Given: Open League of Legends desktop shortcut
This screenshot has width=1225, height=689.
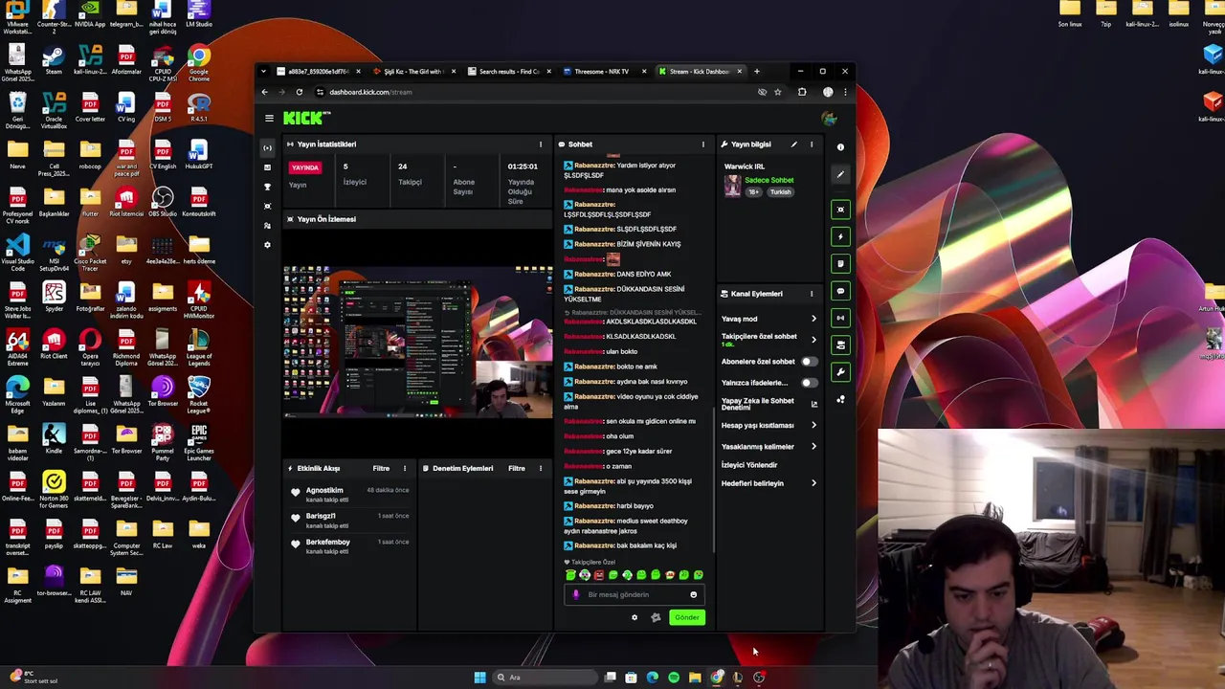Looking at the screenshot, I should pyautogui.click(x=199, y=346).
